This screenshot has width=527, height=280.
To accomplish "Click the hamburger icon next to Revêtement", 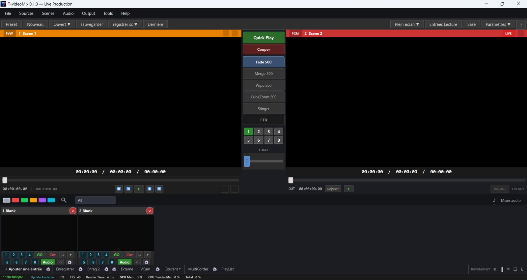I will [494, 269].
